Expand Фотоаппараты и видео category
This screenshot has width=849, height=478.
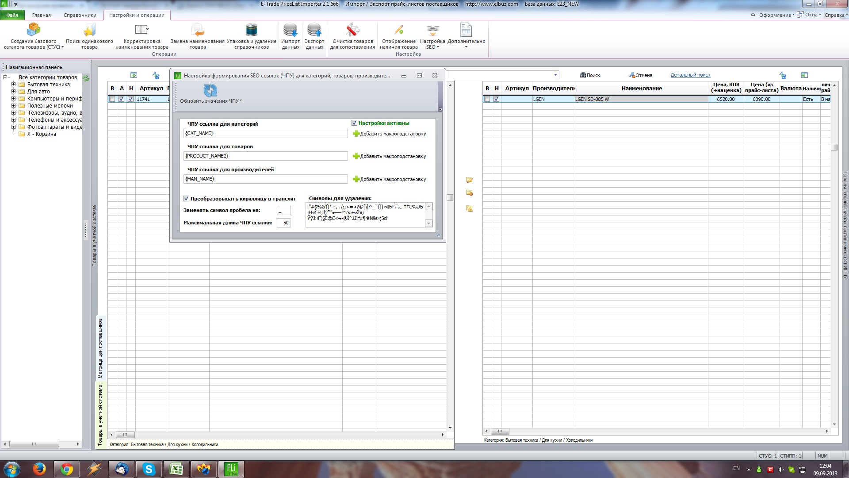tap(13, 127)
